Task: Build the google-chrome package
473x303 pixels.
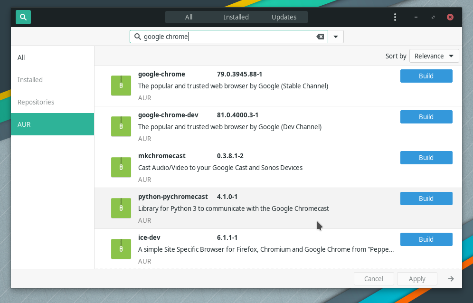Action: (426, 76)
